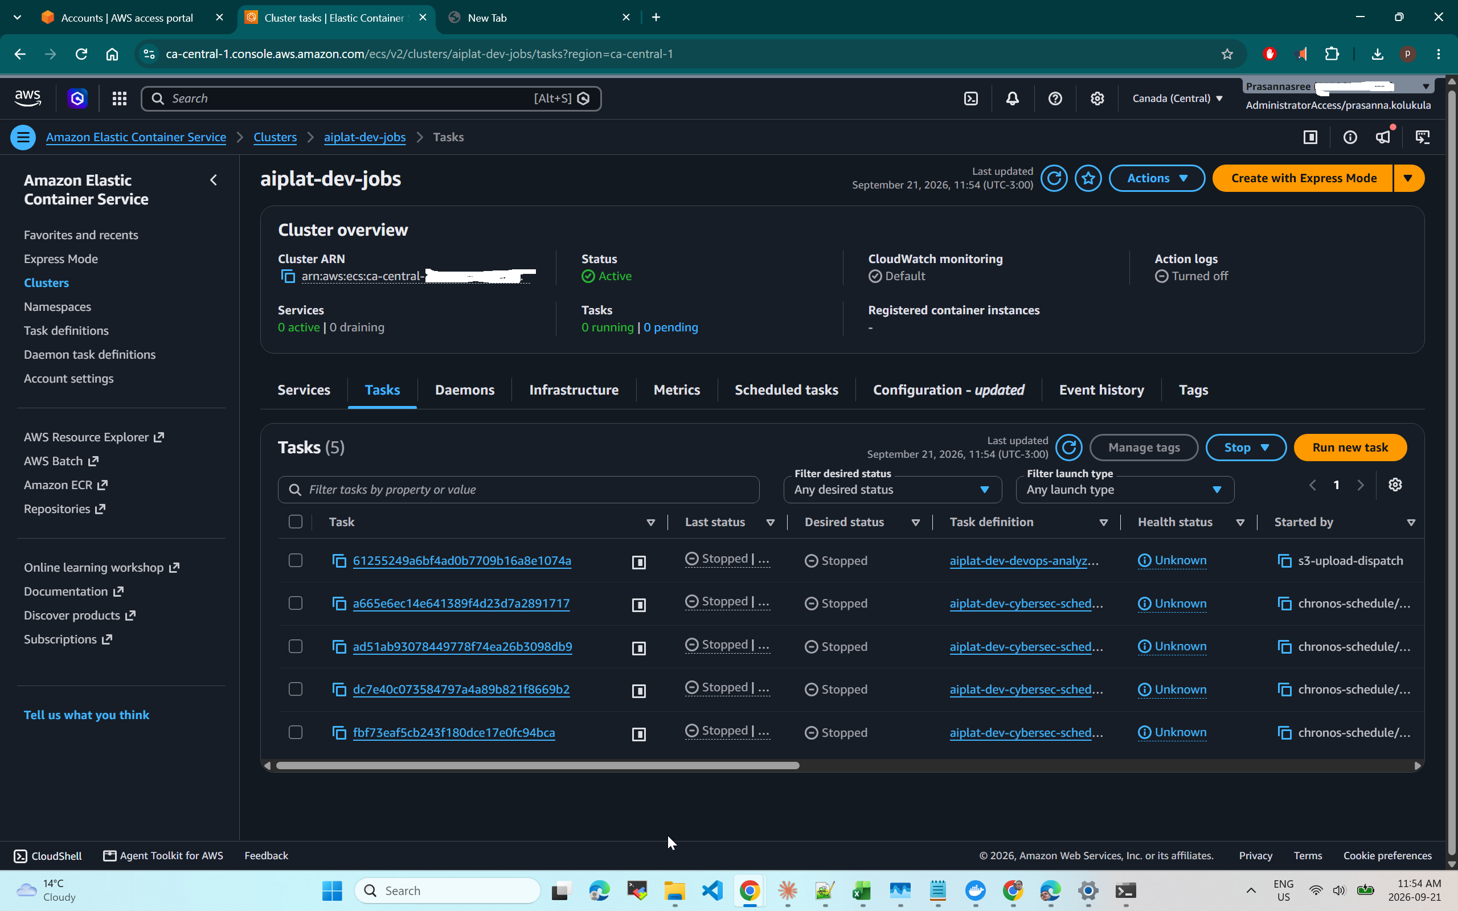This screenshot has width=1458, height=911.
Task: Open Visual Studio Code from the taskbar
Action: [x=712, y=891]
